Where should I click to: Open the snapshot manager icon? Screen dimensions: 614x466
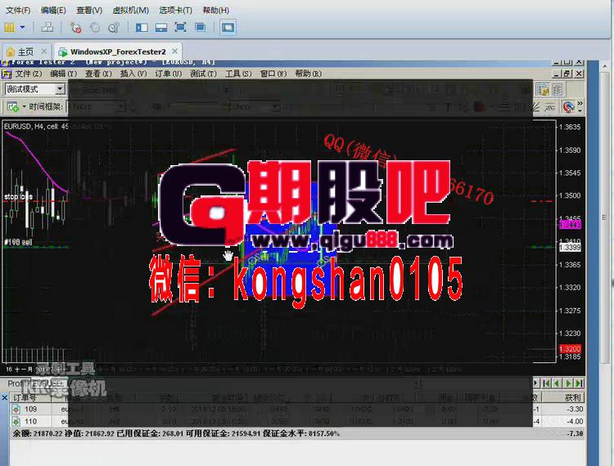click(114, 27)
